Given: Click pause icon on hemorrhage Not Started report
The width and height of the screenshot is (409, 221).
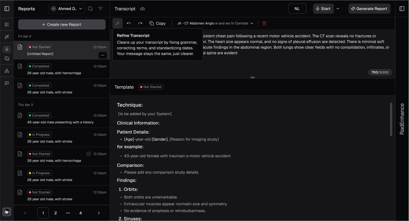Looking at the screenshot, I should tap(89, 154).
